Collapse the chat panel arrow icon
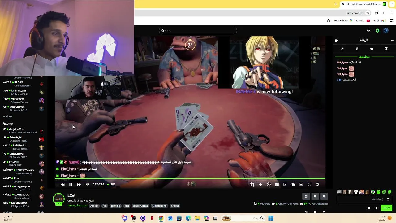The width and height of the screenshot is (396, 223). tap(337, 40)
